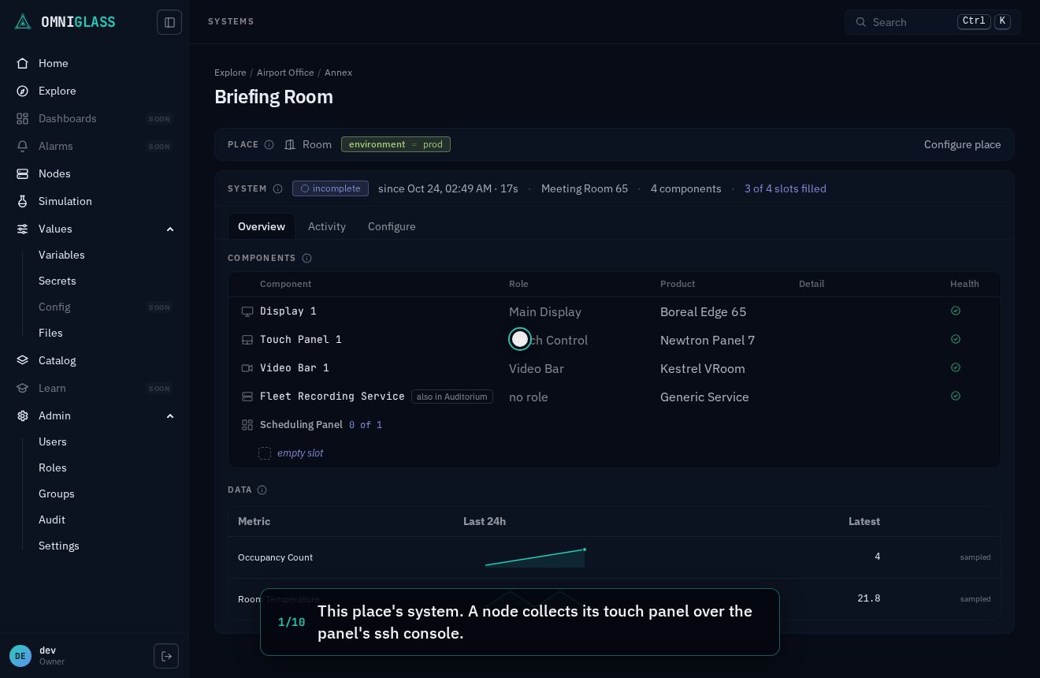Image resolution: width=1040 pixels, height=678 pixels.
Task: Switch to the Activity tab
Action: 327,226
